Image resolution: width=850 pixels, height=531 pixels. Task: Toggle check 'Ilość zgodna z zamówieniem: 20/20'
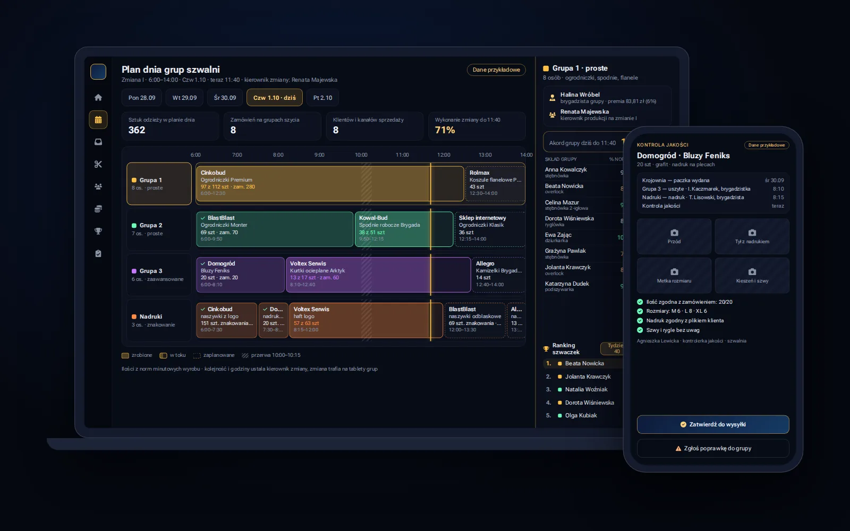640,302
